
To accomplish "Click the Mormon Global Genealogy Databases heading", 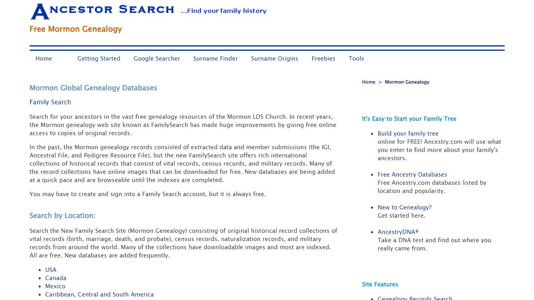I will pyautogui.click(x=93, y=88).
